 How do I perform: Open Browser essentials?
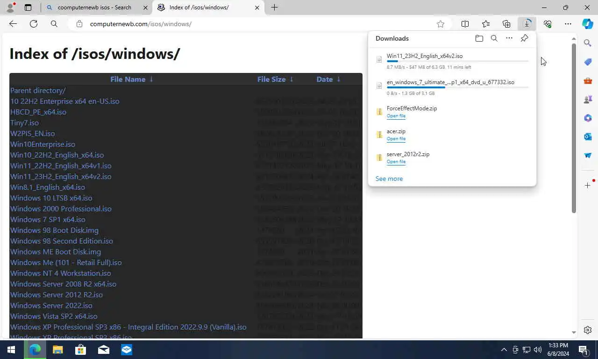548,24
